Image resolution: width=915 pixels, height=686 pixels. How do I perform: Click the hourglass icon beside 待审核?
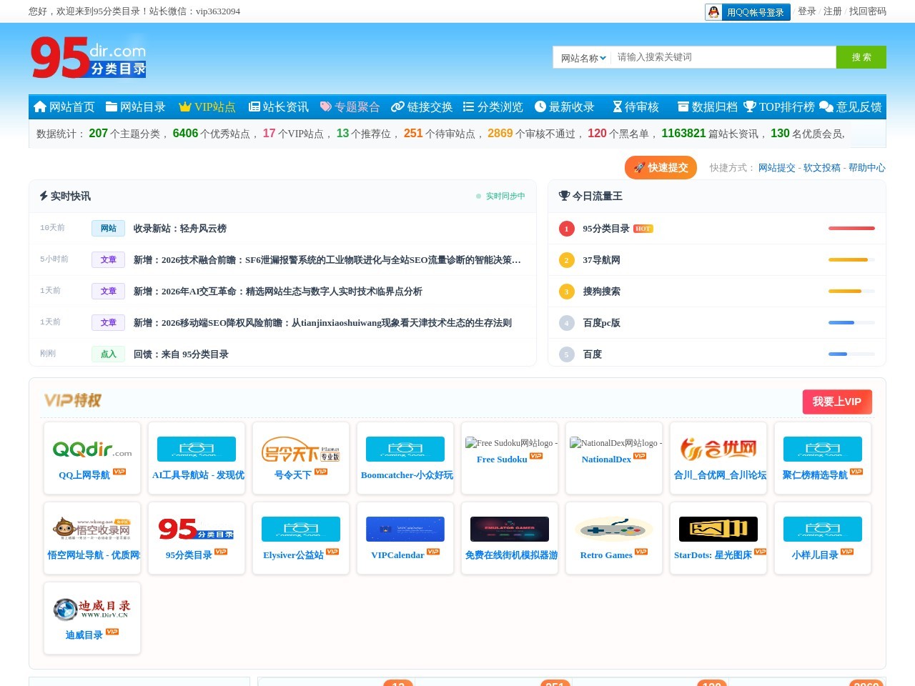pos(618,106)
